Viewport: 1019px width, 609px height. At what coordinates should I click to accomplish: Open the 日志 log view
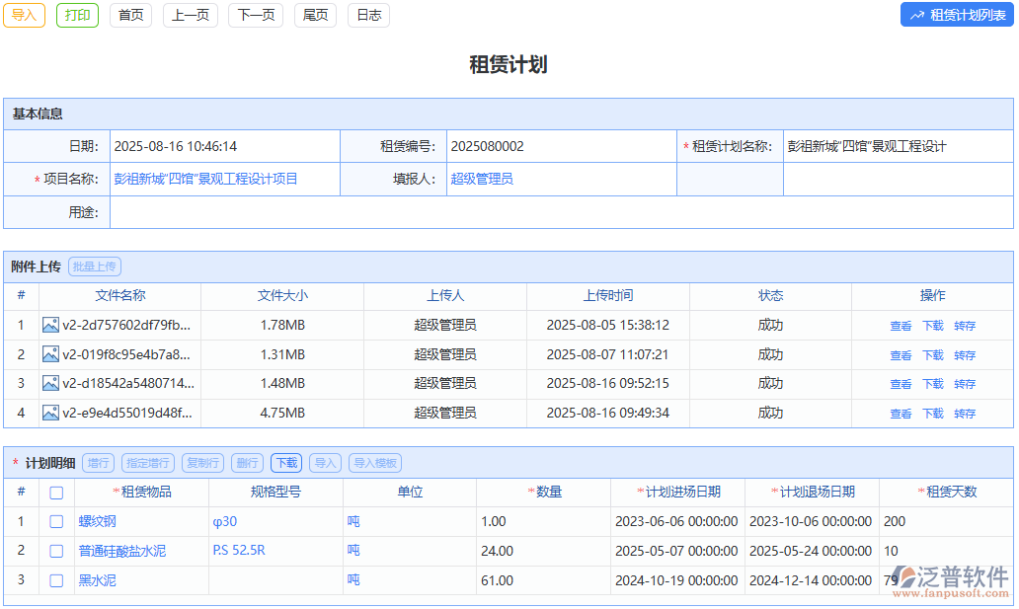tap(367, 15)
